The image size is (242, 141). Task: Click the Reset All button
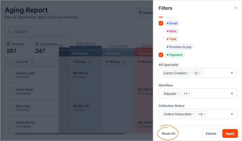click(168, 134)
